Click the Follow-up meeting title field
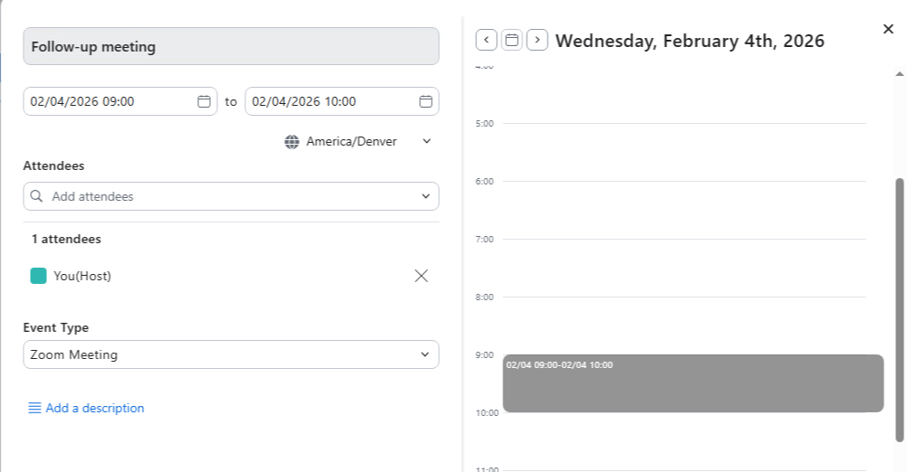 [231, 46]
